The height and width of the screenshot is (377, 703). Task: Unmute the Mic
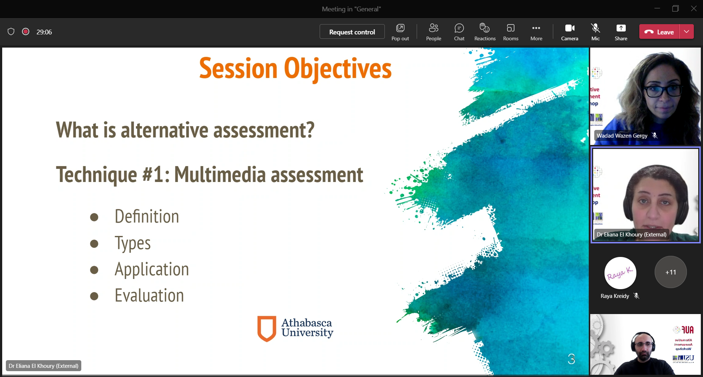pyautogui.click(x=595, y=32)
